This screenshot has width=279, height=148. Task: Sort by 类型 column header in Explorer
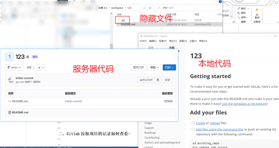pos(197,14)
